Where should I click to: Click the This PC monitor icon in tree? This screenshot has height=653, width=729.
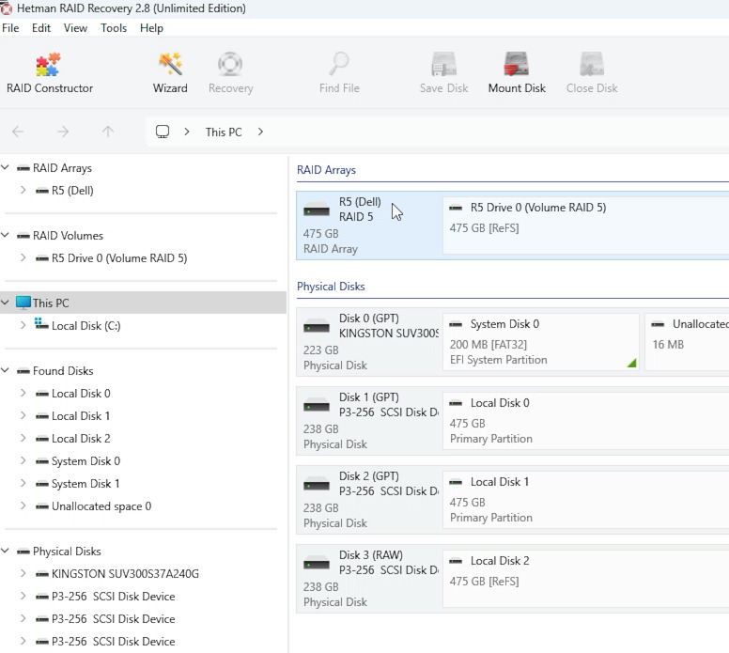[23, 303]
